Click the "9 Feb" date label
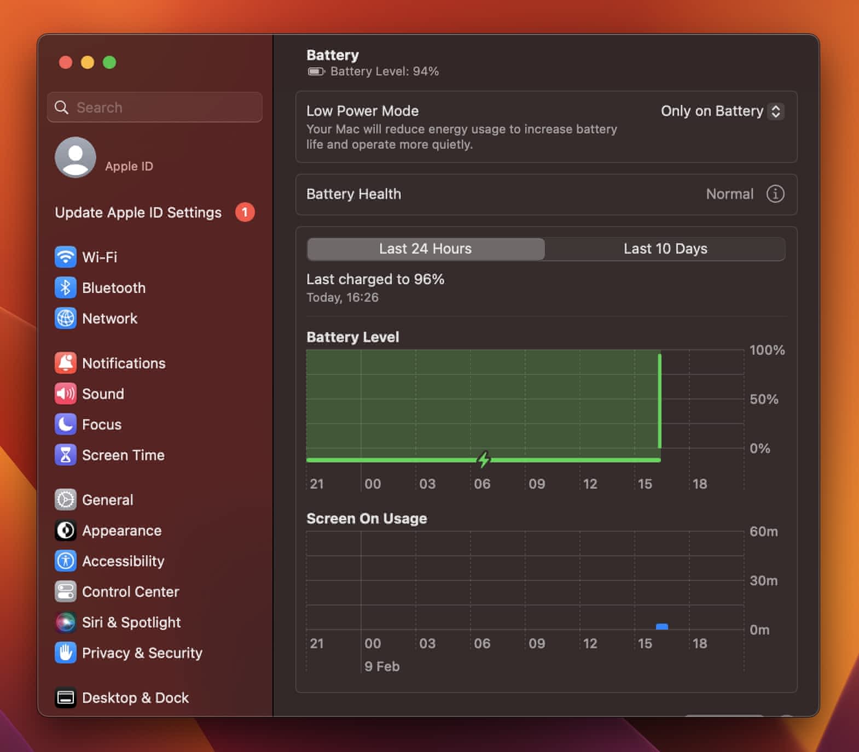Viewport: 859px width, 752px height. [x=382, y=666]
